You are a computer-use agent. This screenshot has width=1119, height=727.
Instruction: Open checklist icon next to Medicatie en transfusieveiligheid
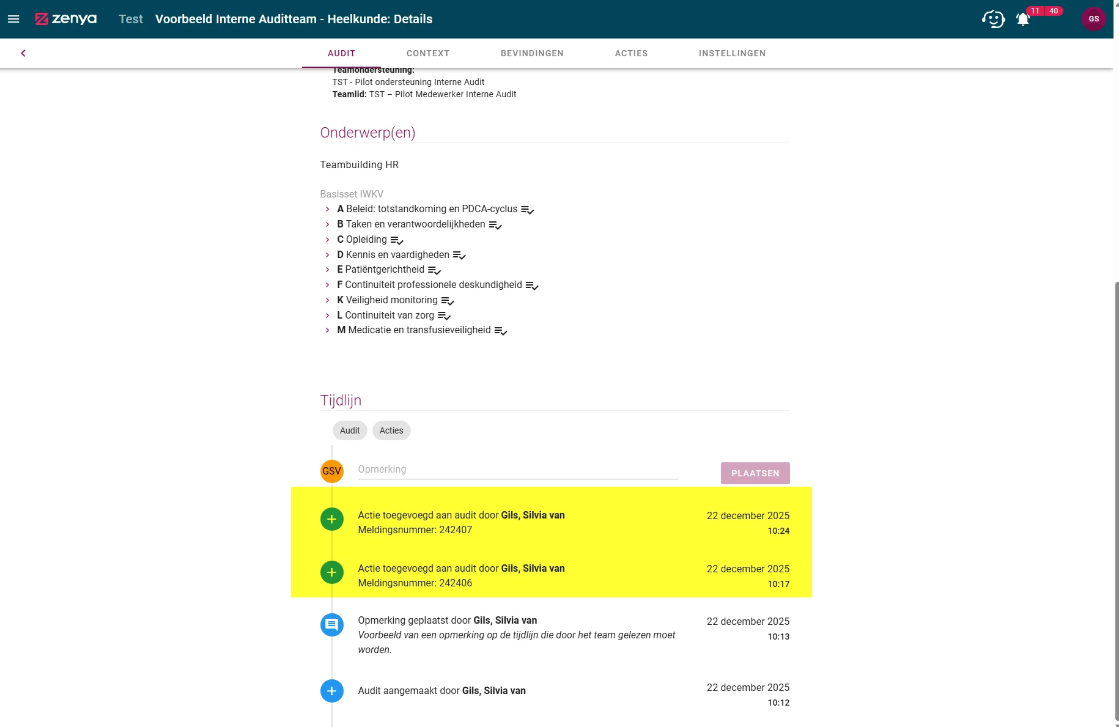(501, 331)
